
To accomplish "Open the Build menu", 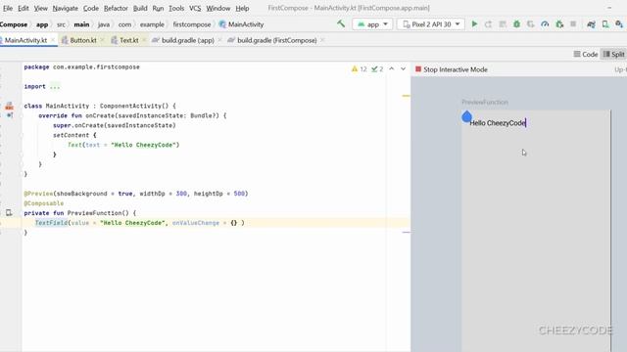I will point(140,8).
